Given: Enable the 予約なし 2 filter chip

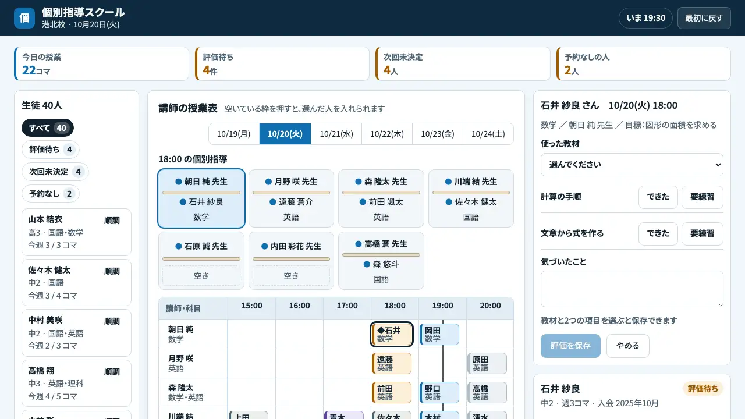Looking at the screenshot, I should (x=51, y=194).
